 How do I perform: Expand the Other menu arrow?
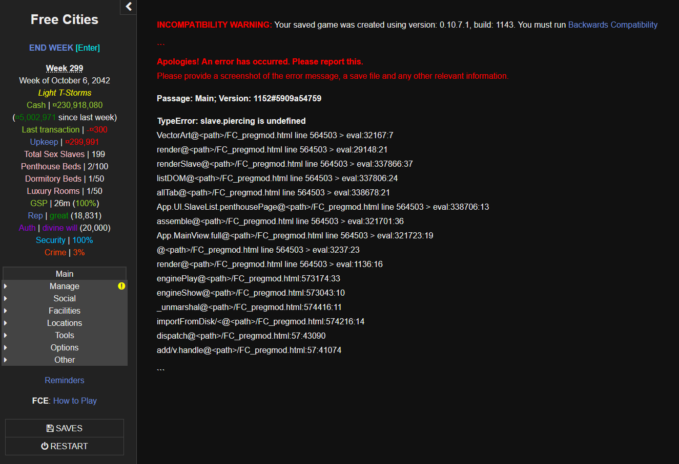pos(6,360)
